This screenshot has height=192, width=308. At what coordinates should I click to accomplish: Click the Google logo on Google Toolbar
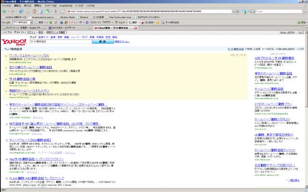6,23
